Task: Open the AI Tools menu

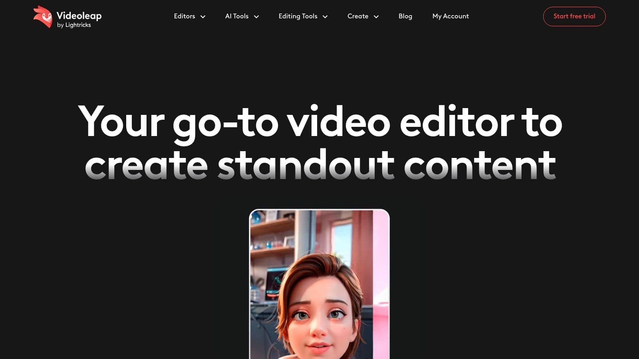Action: point(237,16)
